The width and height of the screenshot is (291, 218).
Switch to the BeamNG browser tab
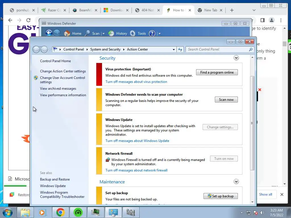(x=85, y=10)
